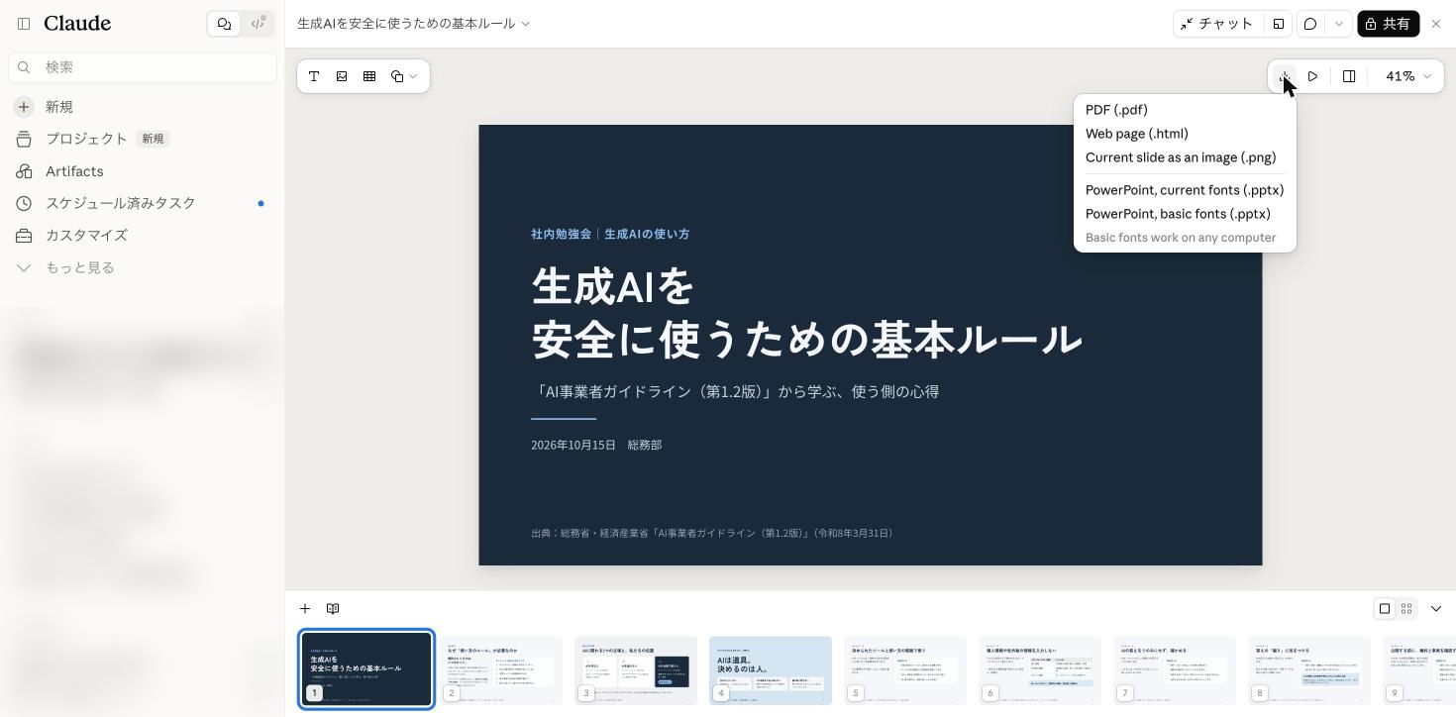Select the insert table tool

click(369, 76)
